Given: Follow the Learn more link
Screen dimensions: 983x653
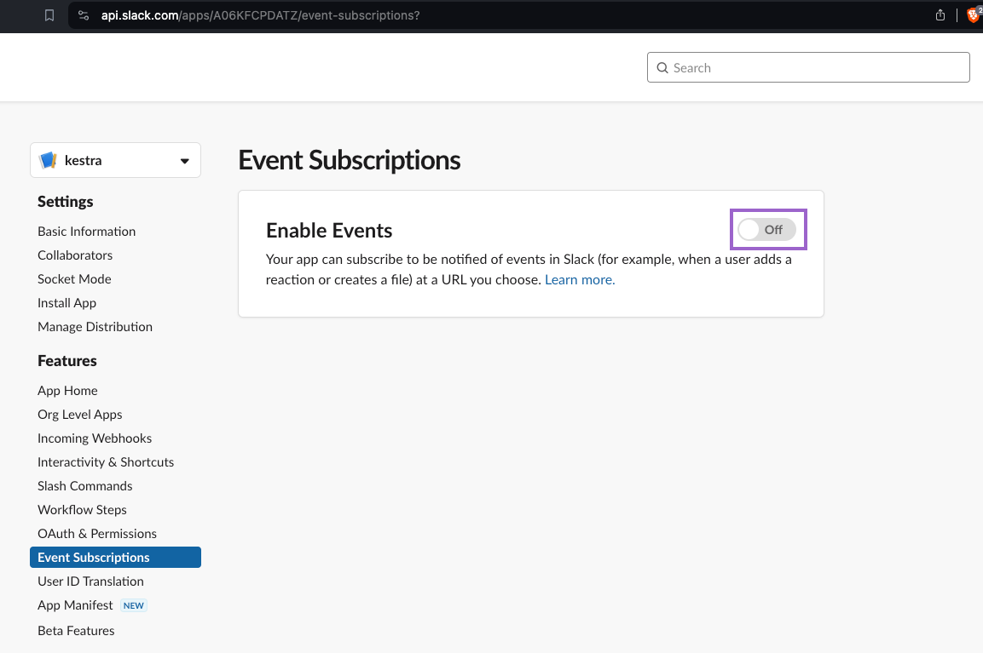Looking at the screenshot, I should (x=580, y=279).
